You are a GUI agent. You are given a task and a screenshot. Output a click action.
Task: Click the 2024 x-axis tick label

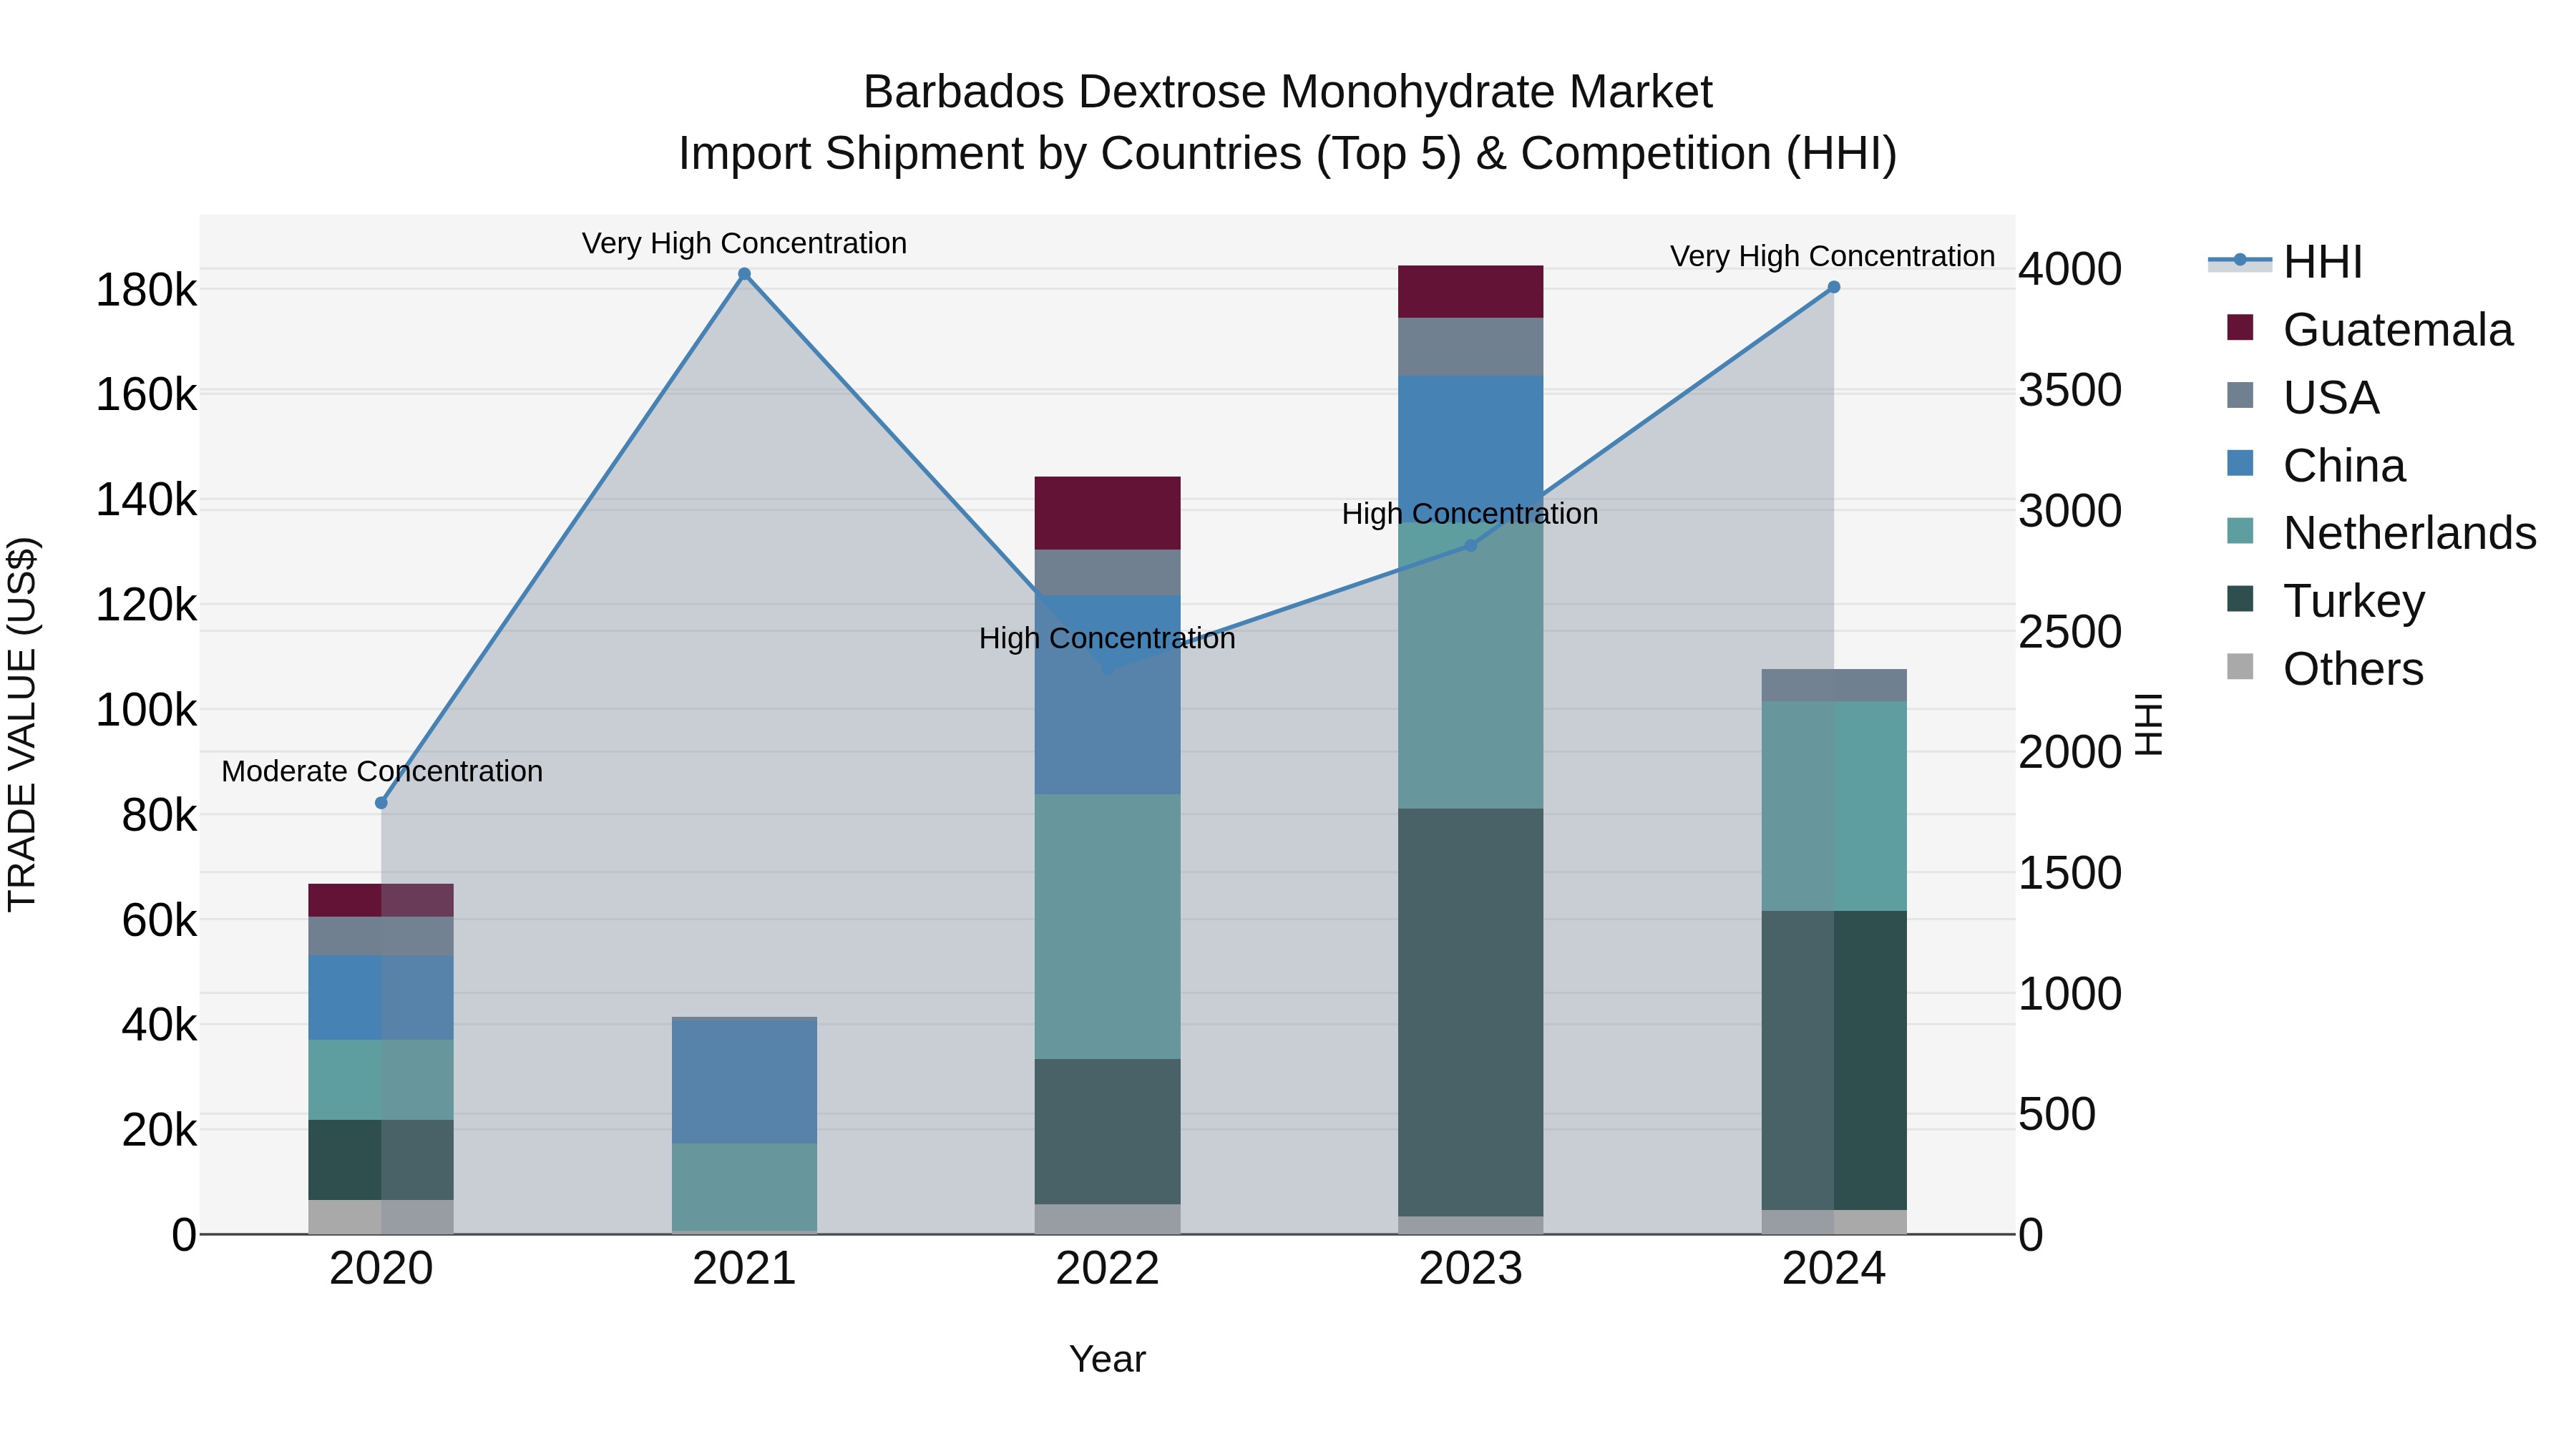coord(1833,1269)
